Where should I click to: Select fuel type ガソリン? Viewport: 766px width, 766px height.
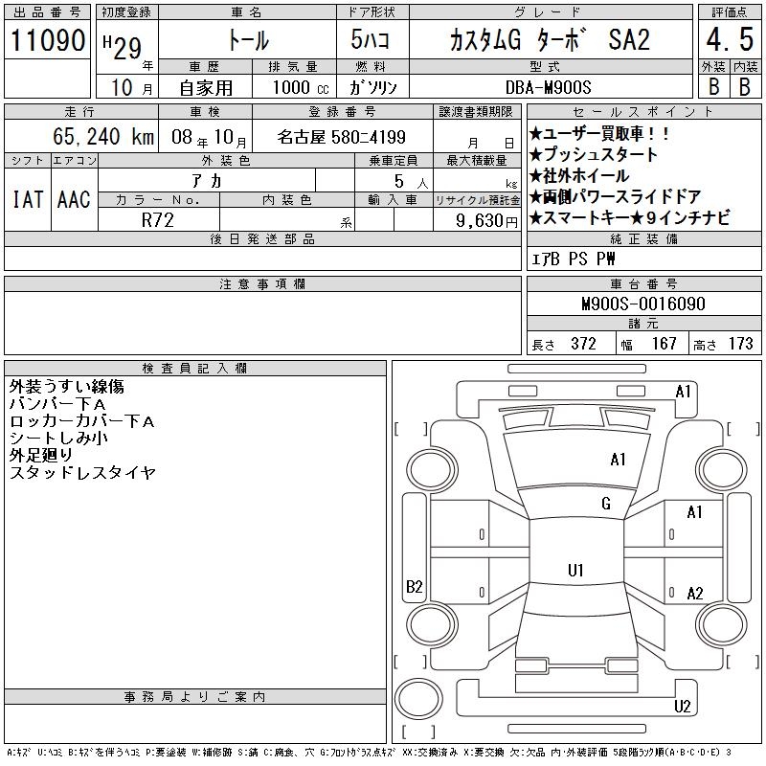373,87
